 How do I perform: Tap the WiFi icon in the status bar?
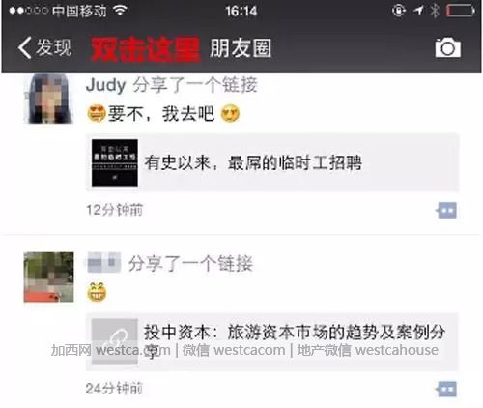[x=120, y=11]
